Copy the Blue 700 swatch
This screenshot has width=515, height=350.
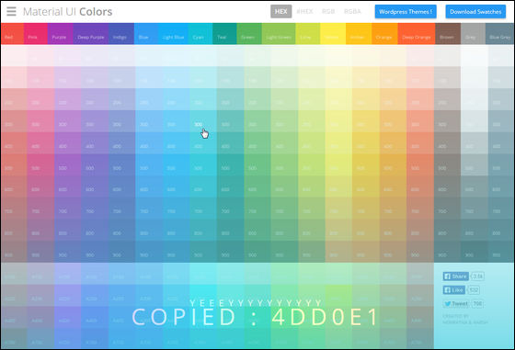pyautogui.click(x=149, y=208)
